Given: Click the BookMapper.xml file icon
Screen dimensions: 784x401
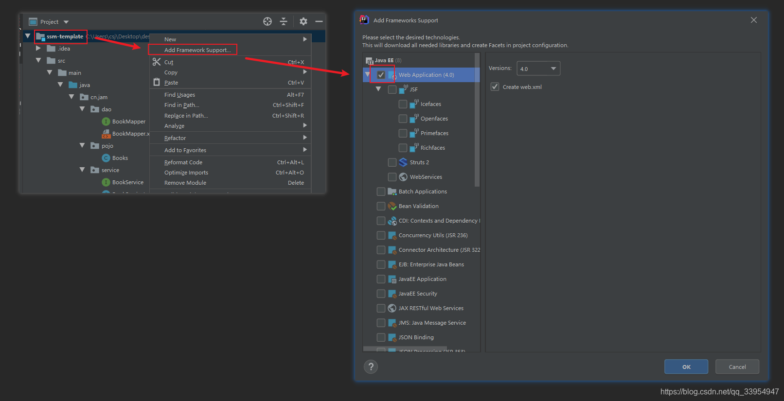Looking at the screenshot, I should click(106, 134).
